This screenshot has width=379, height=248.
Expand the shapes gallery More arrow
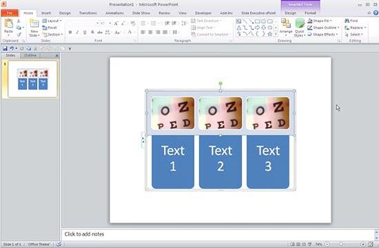(x=276, y=34)
